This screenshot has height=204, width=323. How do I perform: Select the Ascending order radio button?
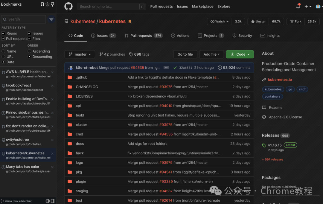tap(29, 51)
